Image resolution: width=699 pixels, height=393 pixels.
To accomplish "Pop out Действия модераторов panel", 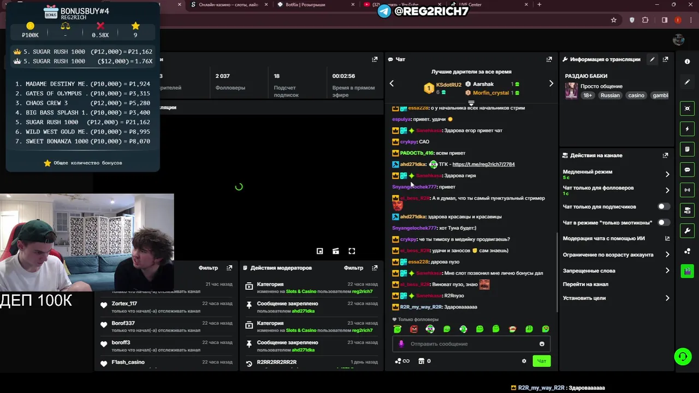I will pos(375,268).
